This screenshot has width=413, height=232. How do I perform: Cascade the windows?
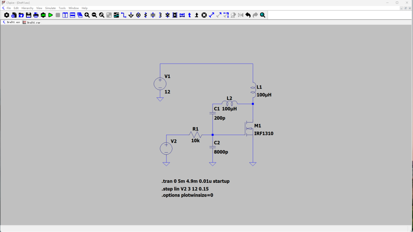point(80,15)
